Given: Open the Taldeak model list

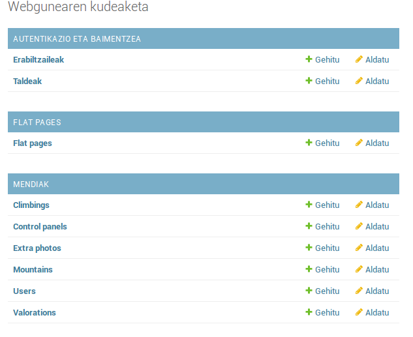Looking at the screenshot, I should point(27,81).
